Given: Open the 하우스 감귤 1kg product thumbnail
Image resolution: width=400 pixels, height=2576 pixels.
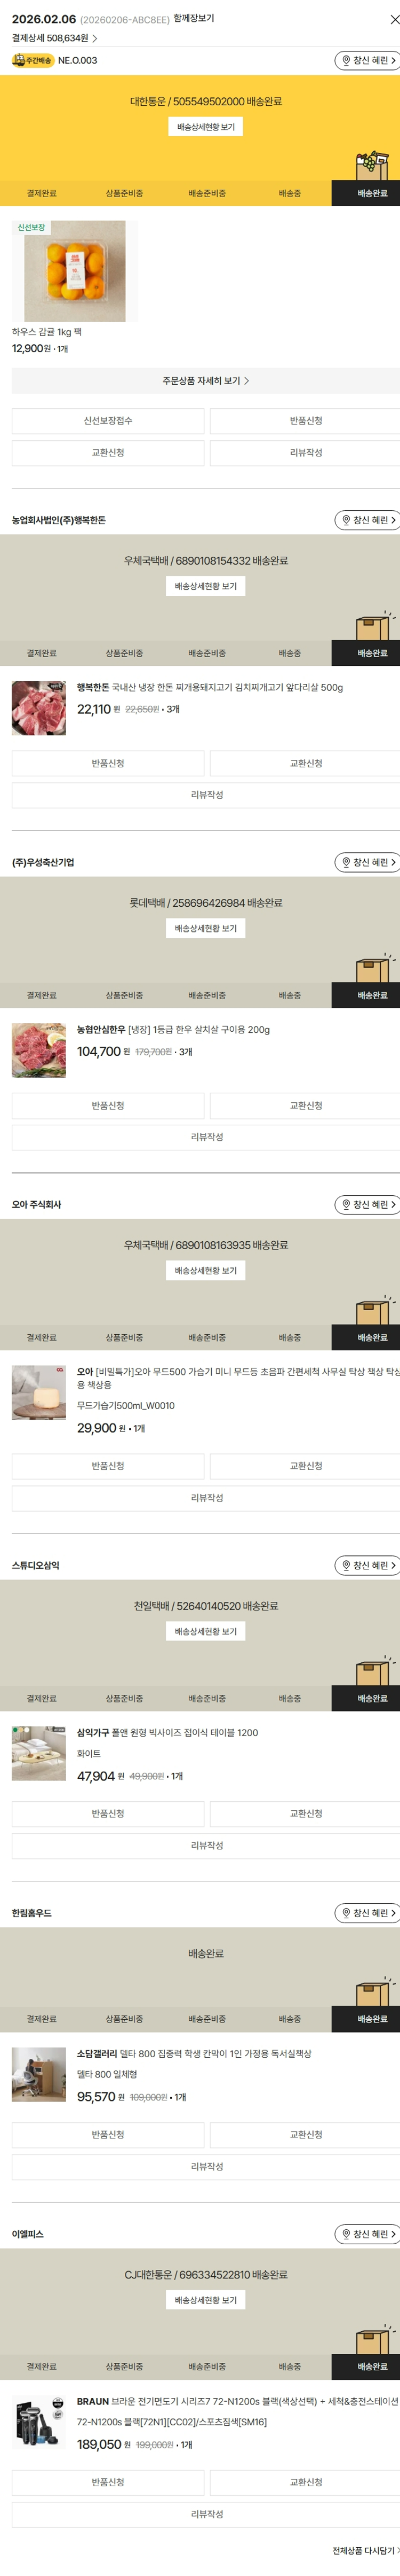Looking at the screenshot, I should pos(75,271).
